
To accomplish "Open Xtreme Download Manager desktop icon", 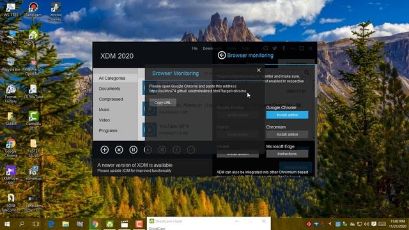I will pyautogui.click(x=56, y=11).
